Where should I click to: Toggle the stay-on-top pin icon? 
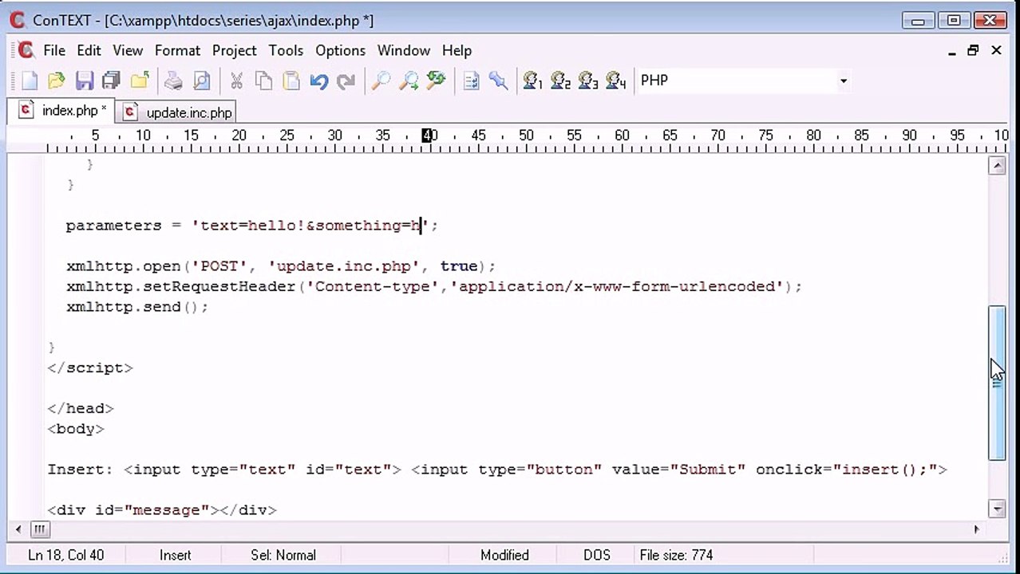coord(499,81)
